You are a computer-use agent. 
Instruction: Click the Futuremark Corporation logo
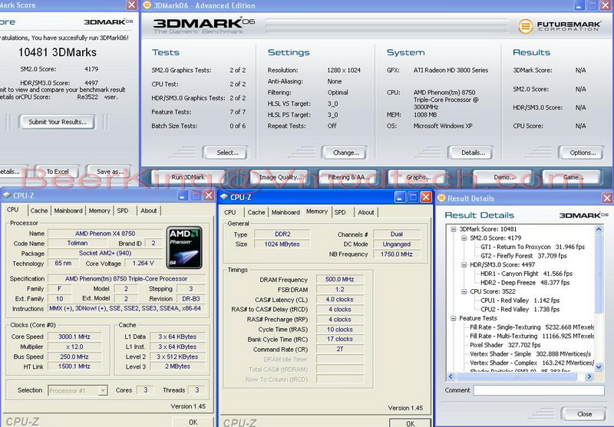pyautogui.click(x=560, y=26)
